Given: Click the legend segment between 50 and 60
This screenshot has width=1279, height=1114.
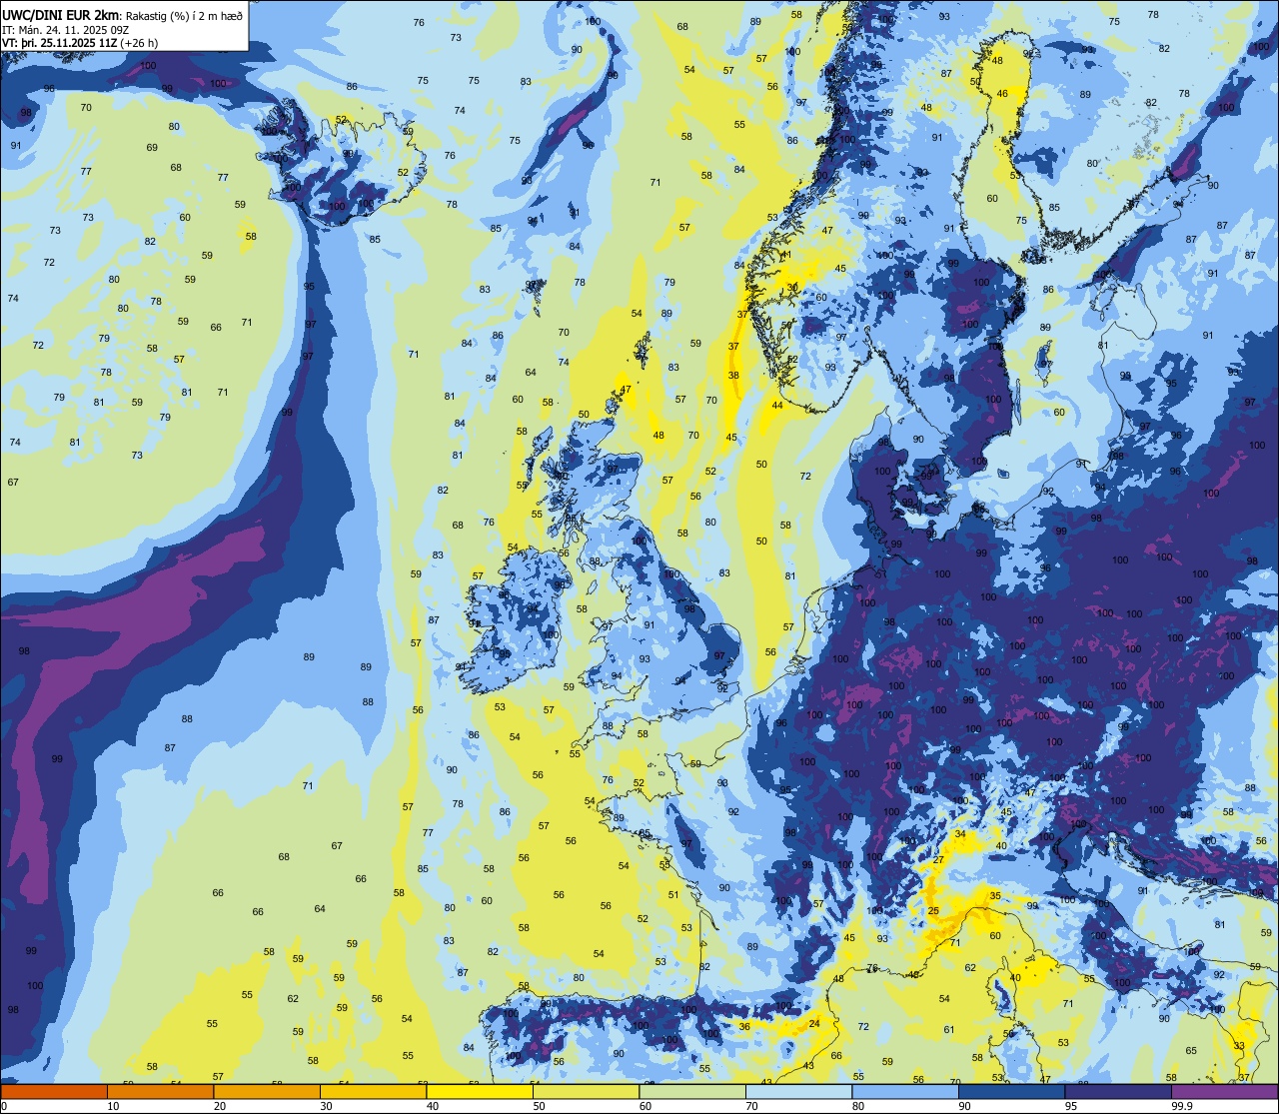Looking at the screenshot, I should pyautogui.click(x=587, y=1091).
